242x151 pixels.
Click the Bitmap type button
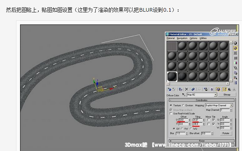(227, 95)
